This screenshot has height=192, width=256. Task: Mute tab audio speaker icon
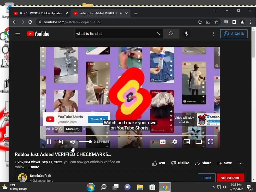pyautogui.click(x=121, y=13)
